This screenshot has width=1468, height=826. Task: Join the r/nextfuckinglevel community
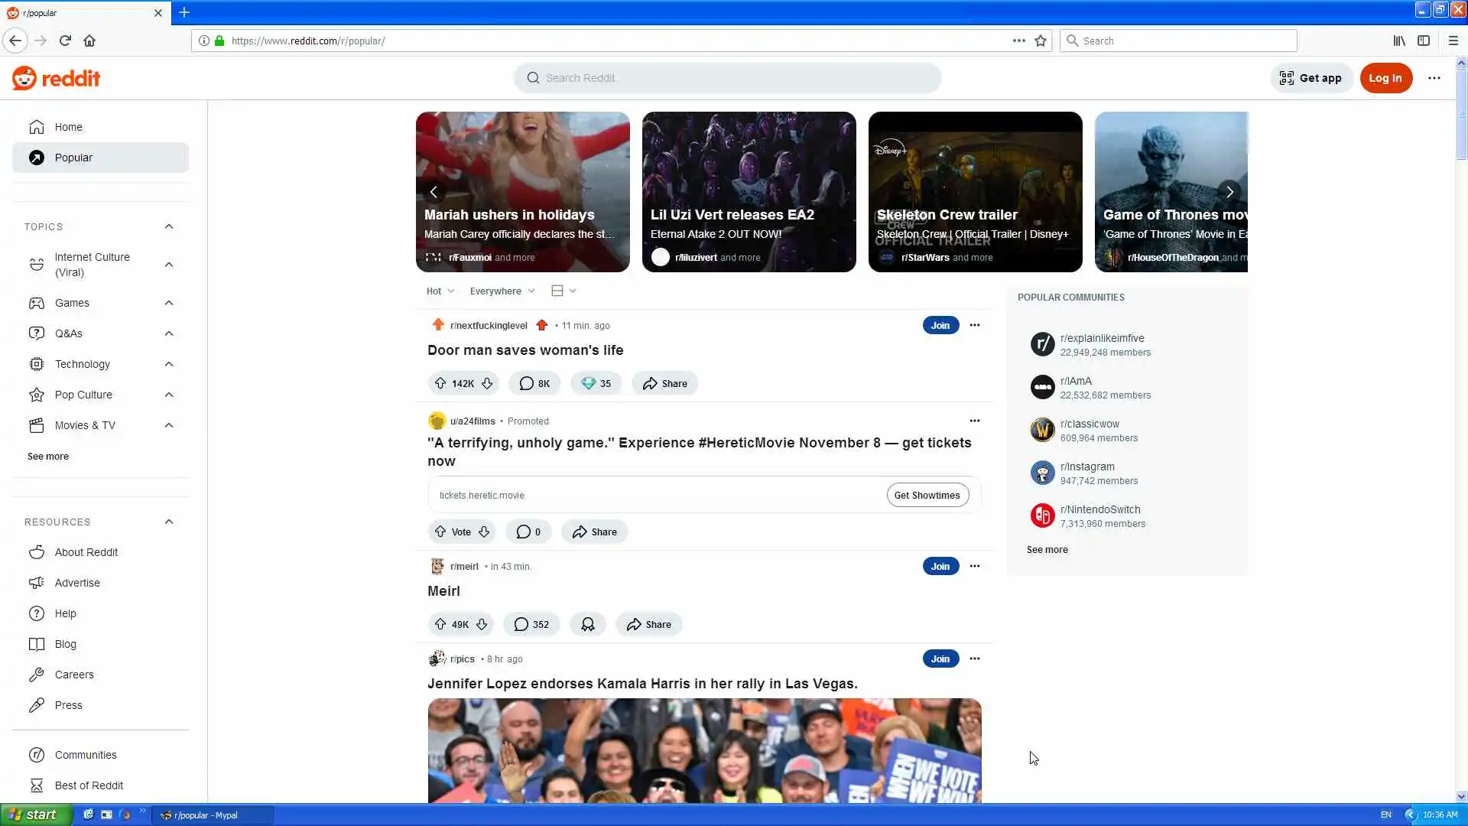point(940,325)
